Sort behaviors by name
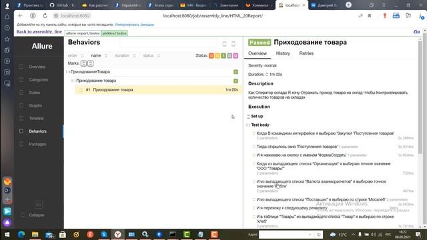427x240 pixels. 99,55
